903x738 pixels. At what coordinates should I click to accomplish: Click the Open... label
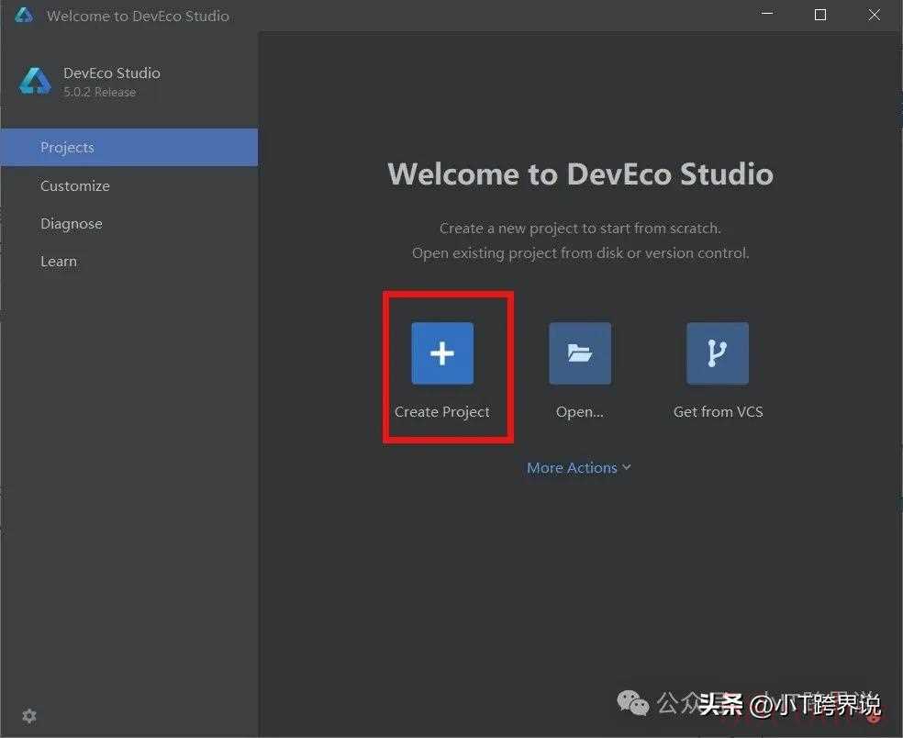(x=580, y=412)
